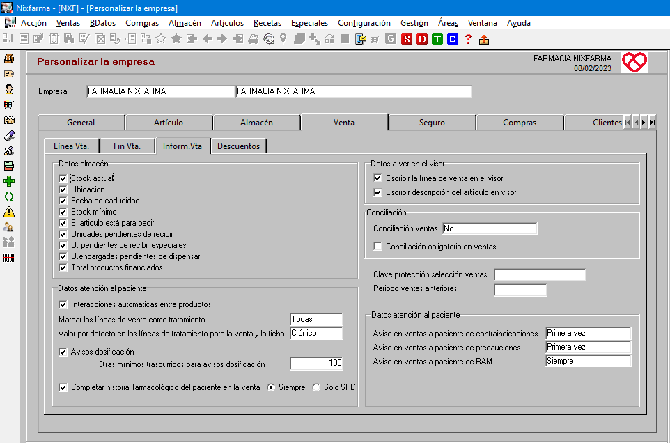Click the tab scroll left arrow
Screen dimensions: 670x443
coord(637,123)
